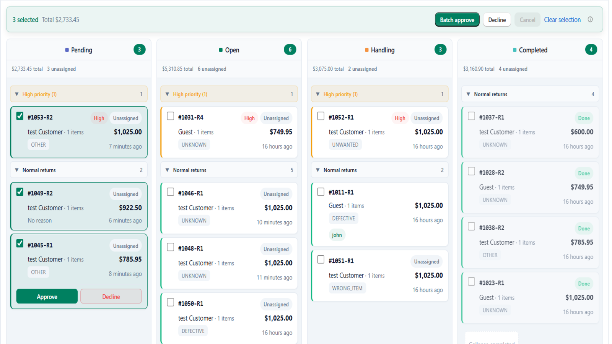Collapse Normal returns group in Completed column
Viewport: 612px width, 344px height.
[x=530, y=94]
